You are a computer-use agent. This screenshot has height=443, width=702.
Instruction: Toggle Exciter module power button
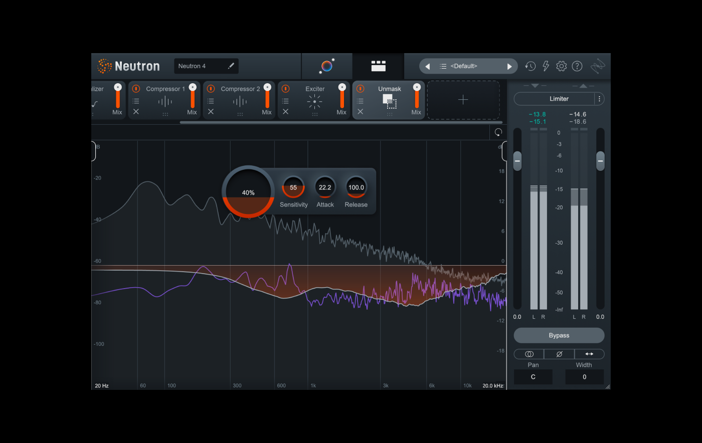click(x=285, y=89)
